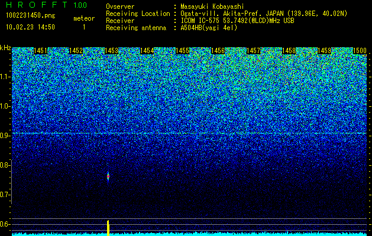The height and width of the screenshot is (236, 372).
Task: Click the kHz axis unit label
Action: pyautogui.click(x=5, y=48)
